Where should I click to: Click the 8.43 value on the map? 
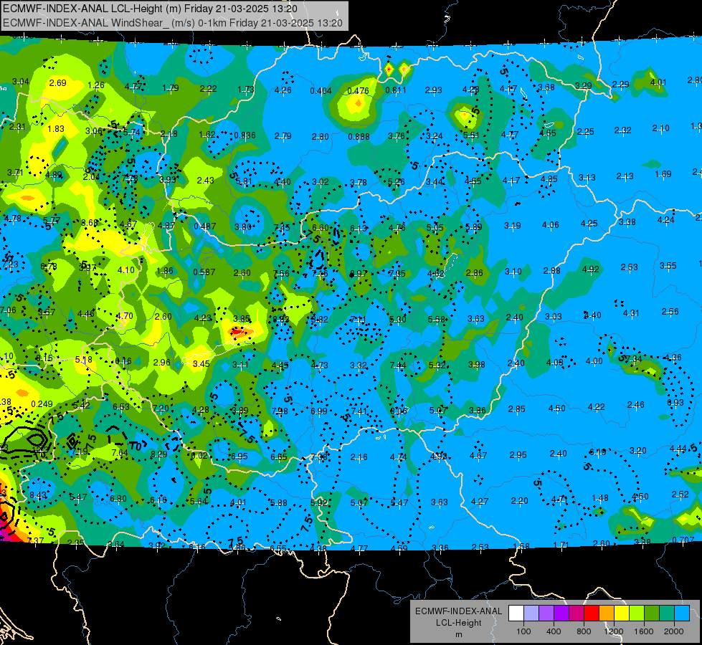pos(38,495)
